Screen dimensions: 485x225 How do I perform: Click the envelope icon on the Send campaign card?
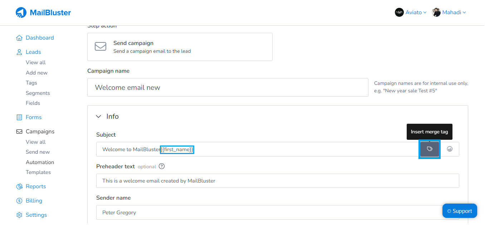[x=101, y=46]
